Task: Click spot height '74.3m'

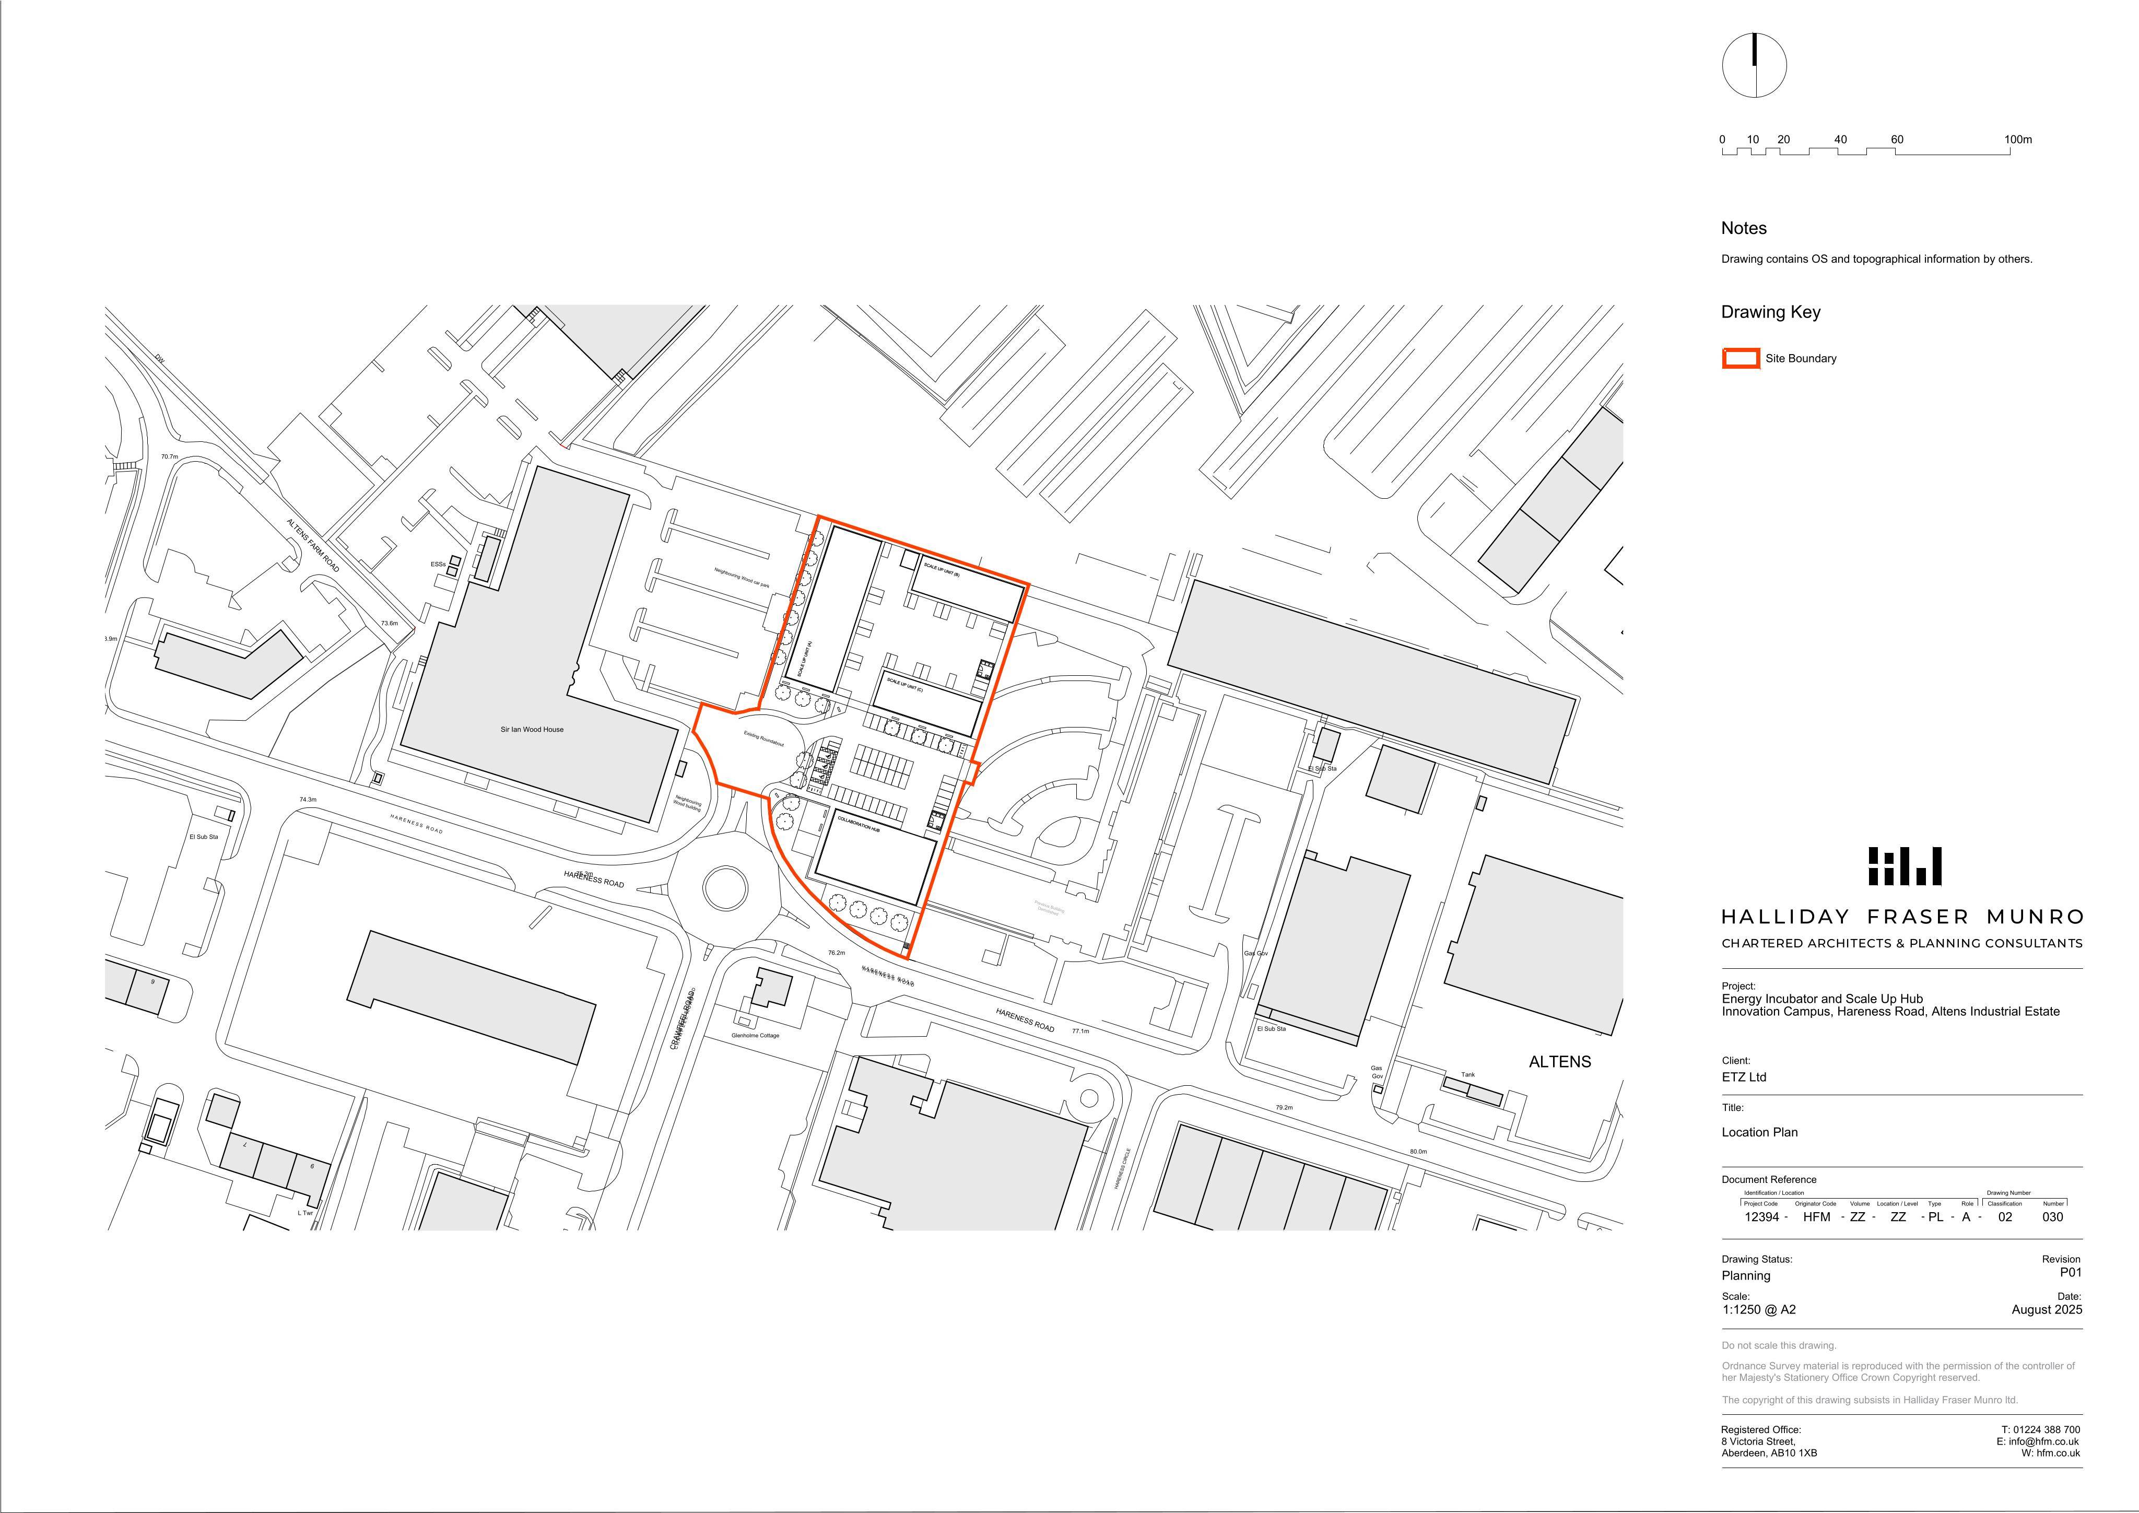Action: coord(308,800)
